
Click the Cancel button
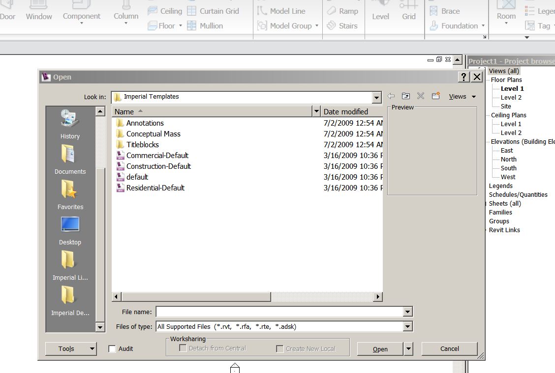[x=450, y=349]
